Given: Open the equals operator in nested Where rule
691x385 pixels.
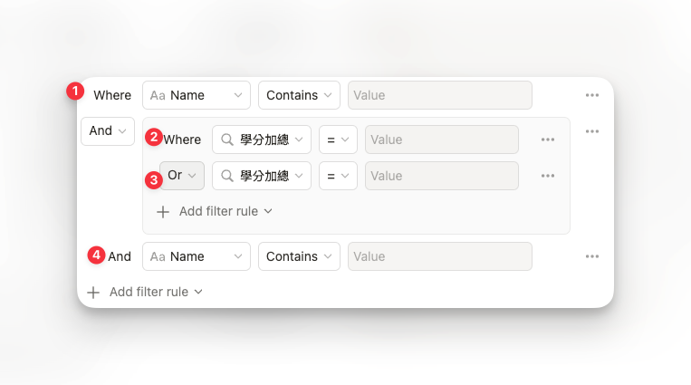Looking at the screenshot, I should click(x=338, y=140).
